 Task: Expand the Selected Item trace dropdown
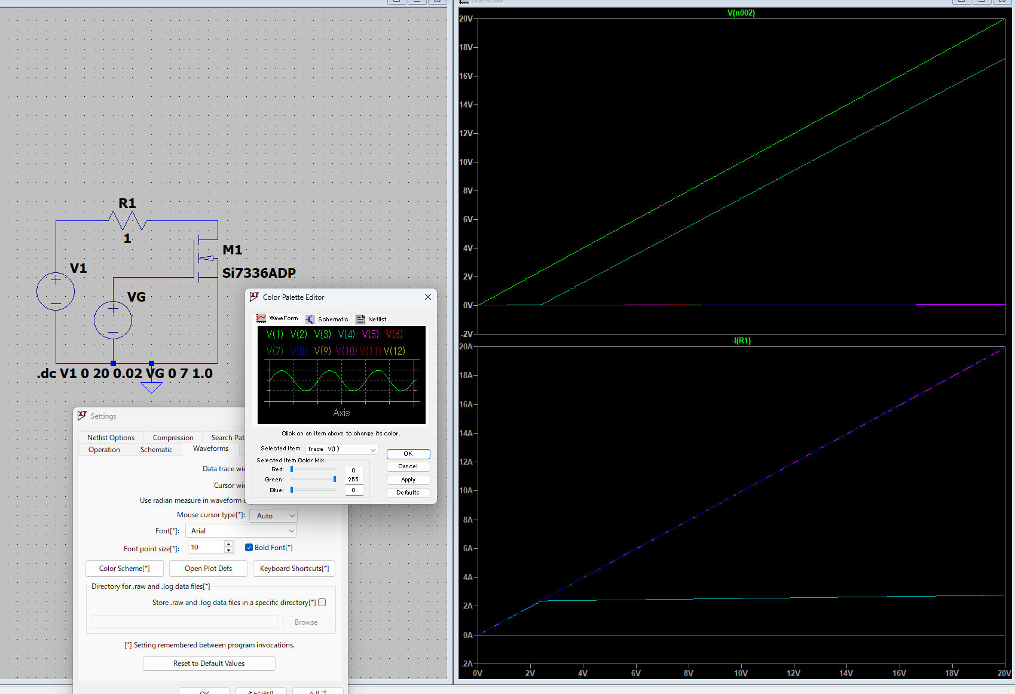(372, 449)
